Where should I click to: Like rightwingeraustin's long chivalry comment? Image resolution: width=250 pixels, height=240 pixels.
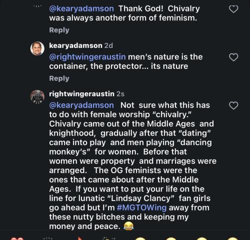coord(233,106)
